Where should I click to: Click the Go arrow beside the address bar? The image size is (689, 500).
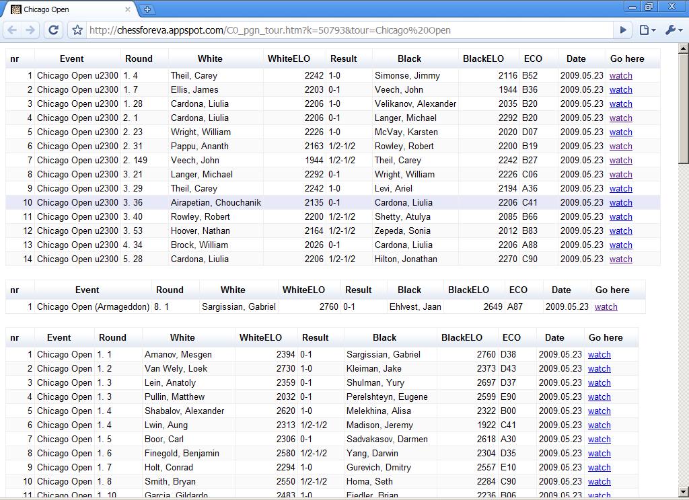(623, 30)
